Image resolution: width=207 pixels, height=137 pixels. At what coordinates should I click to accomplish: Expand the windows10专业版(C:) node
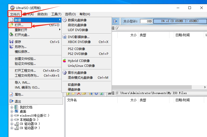click(12, 116)
